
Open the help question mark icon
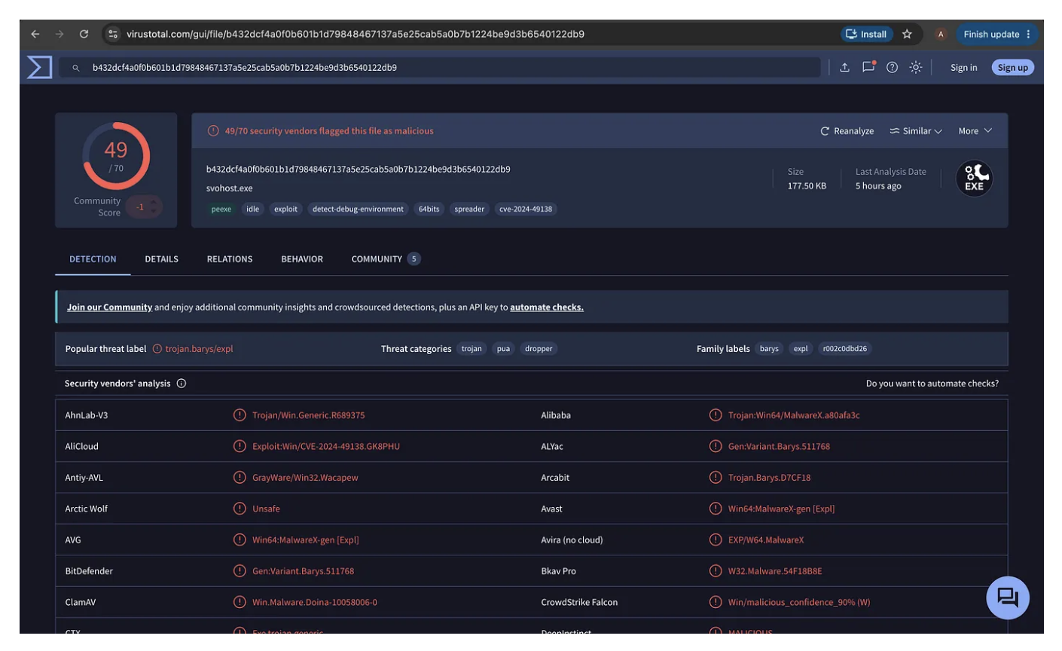[x=892, y=67]
